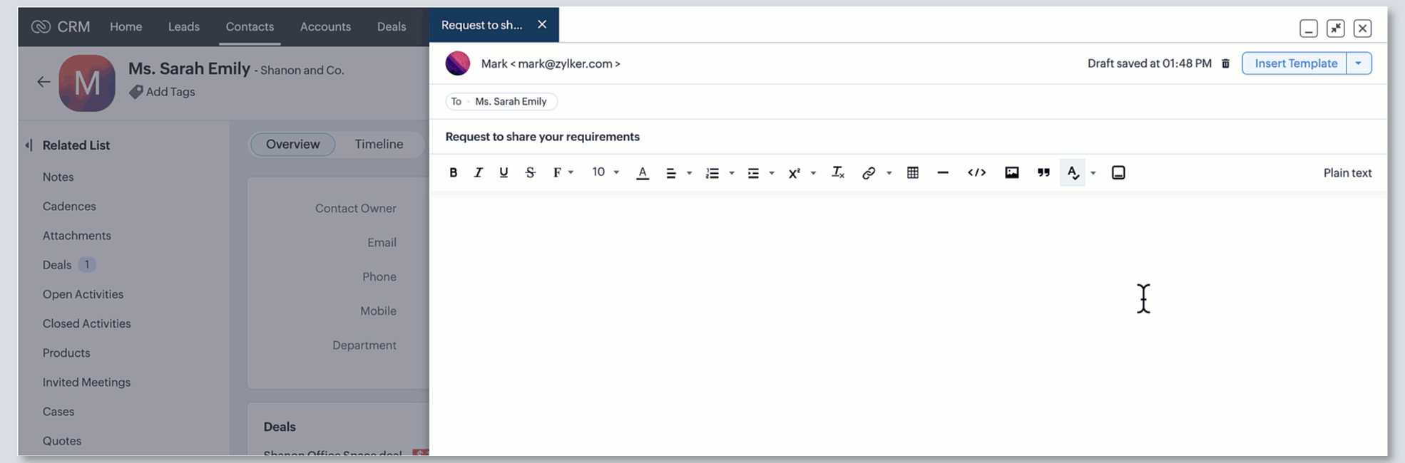Pick a font color with the A icon
The image size is (1405, 463).
tap(642, 172)
